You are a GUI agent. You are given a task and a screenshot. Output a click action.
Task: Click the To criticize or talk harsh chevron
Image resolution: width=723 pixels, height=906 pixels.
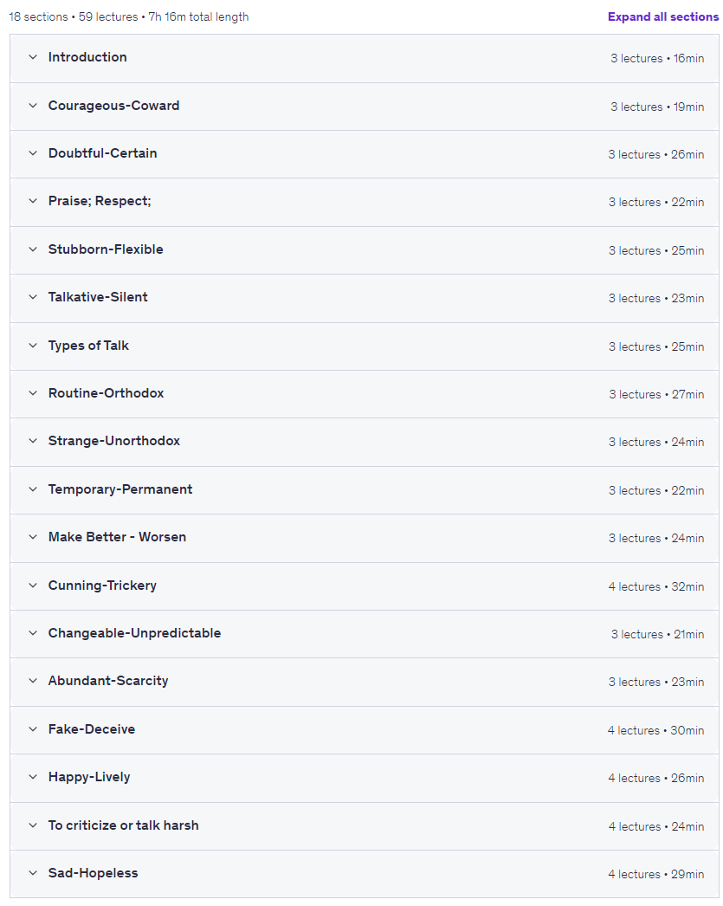click(33, 825)
